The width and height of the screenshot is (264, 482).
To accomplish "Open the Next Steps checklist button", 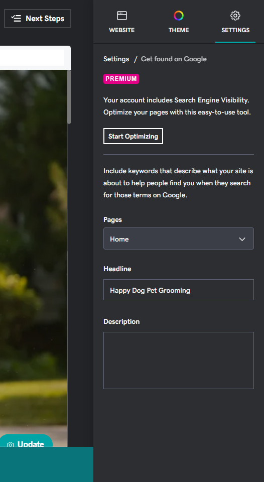I will coord(38,19).
